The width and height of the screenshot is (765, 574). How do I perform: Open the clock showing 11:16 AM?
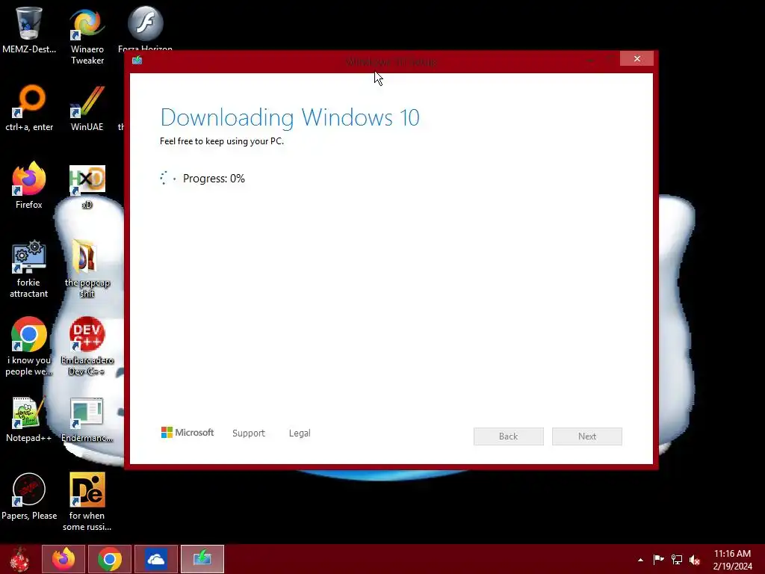tap(732, 560)
